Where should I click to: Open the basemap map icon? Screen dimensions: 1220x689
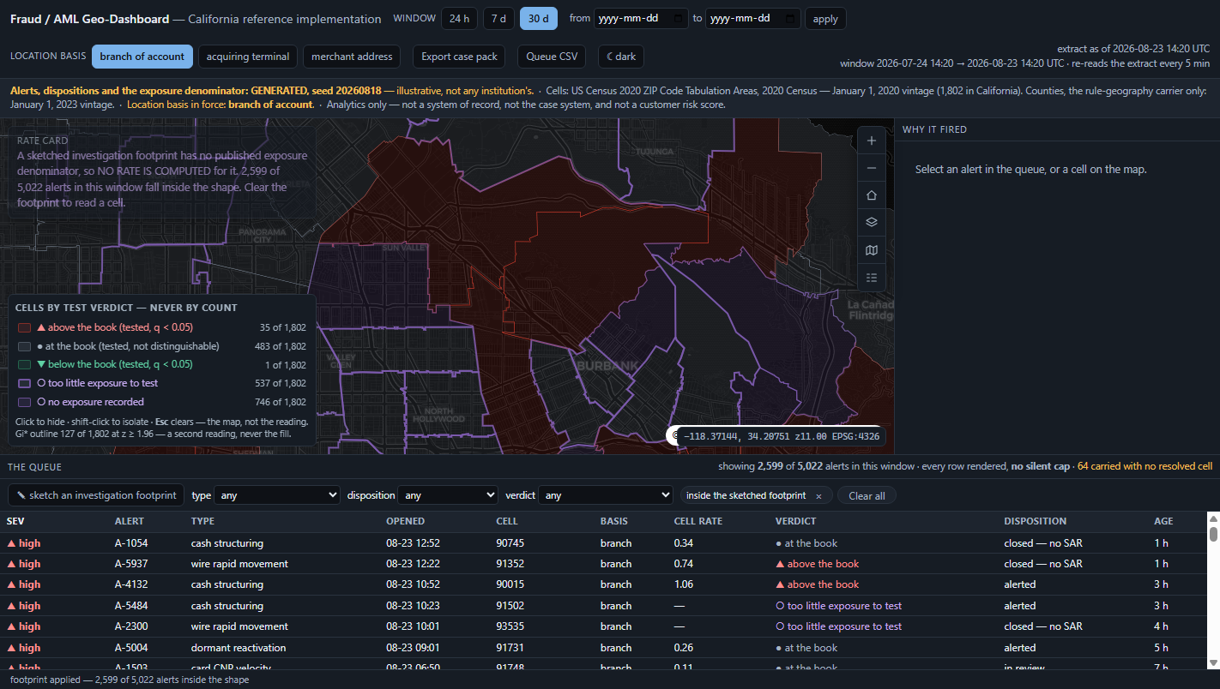[x=872, y=250]
